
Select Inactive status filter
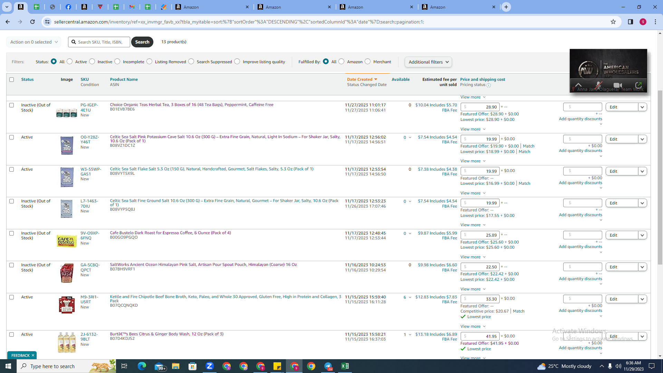coord(92,61)
